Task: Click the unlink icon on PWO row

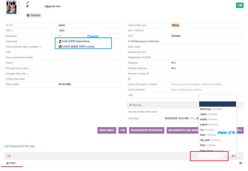Action: pyautogui.click(x=241, y=163)
